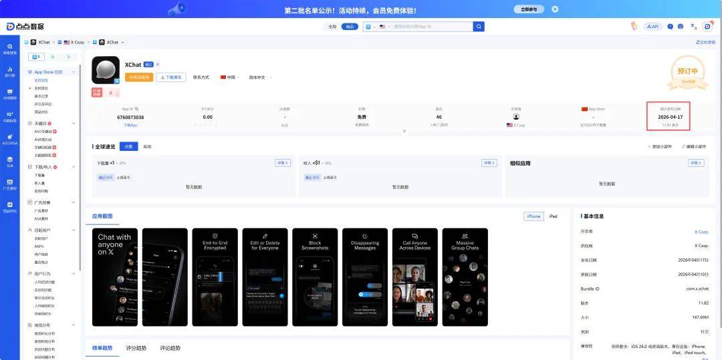Open the 'Chat with anyone on X' screenshot

(x=115, y=277)
